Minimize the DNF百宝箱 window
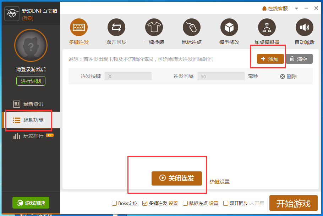Screen dimensions: 323x216 pyautogui.click(x=306, y=8)
